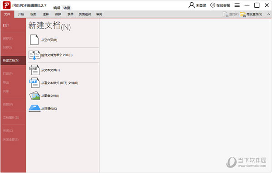Click the RTF file icon
This screenshot has height=173, width=272.
(34, 83)
